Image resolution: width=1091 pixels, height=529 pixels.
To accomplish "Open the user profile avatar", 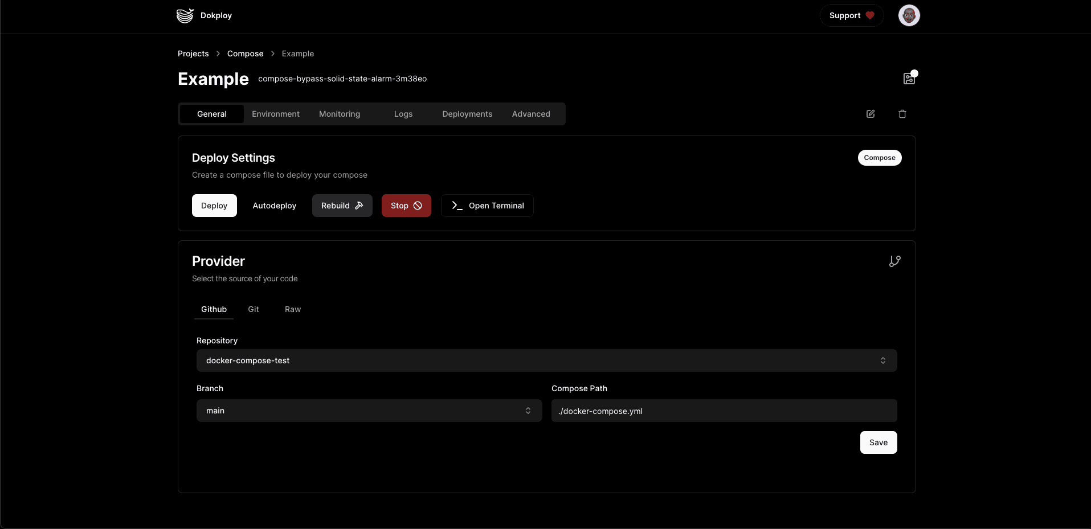I will tap(909, 15).
